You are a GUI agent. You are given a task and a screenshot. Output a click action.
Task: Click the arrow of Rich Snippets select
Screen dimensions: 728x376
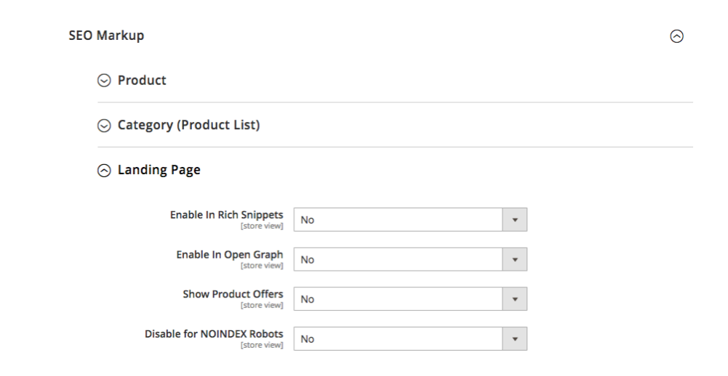click(514, 220)
